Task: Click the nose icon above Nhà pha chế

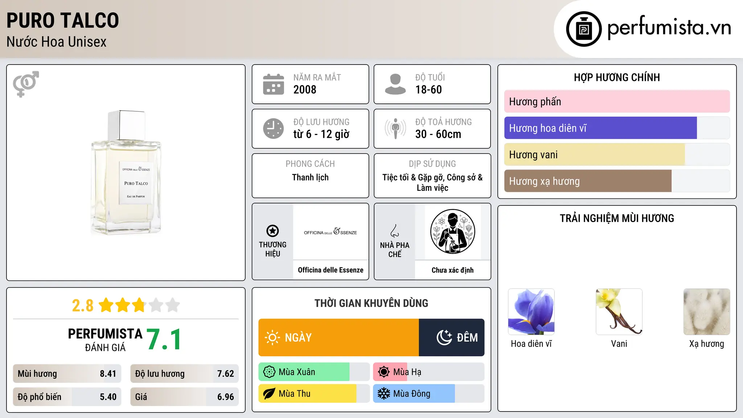Action: point(395,230)
